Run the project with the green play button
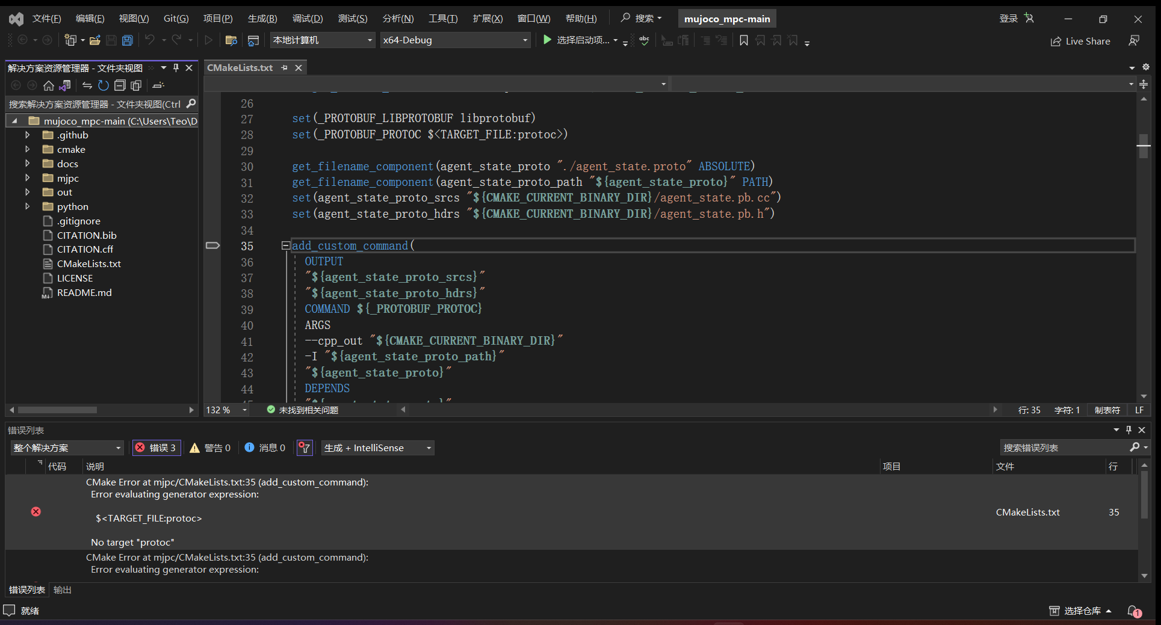1161x625 pixels. click(x=546, y=40)
